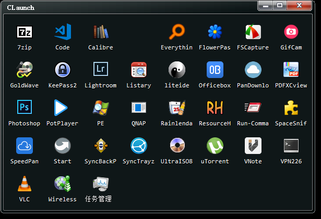The width and height of the screenshot is (321, 219).
Task: Open the UltraISO disc icon
Action: pyautogui.click(x=177, y=145)
